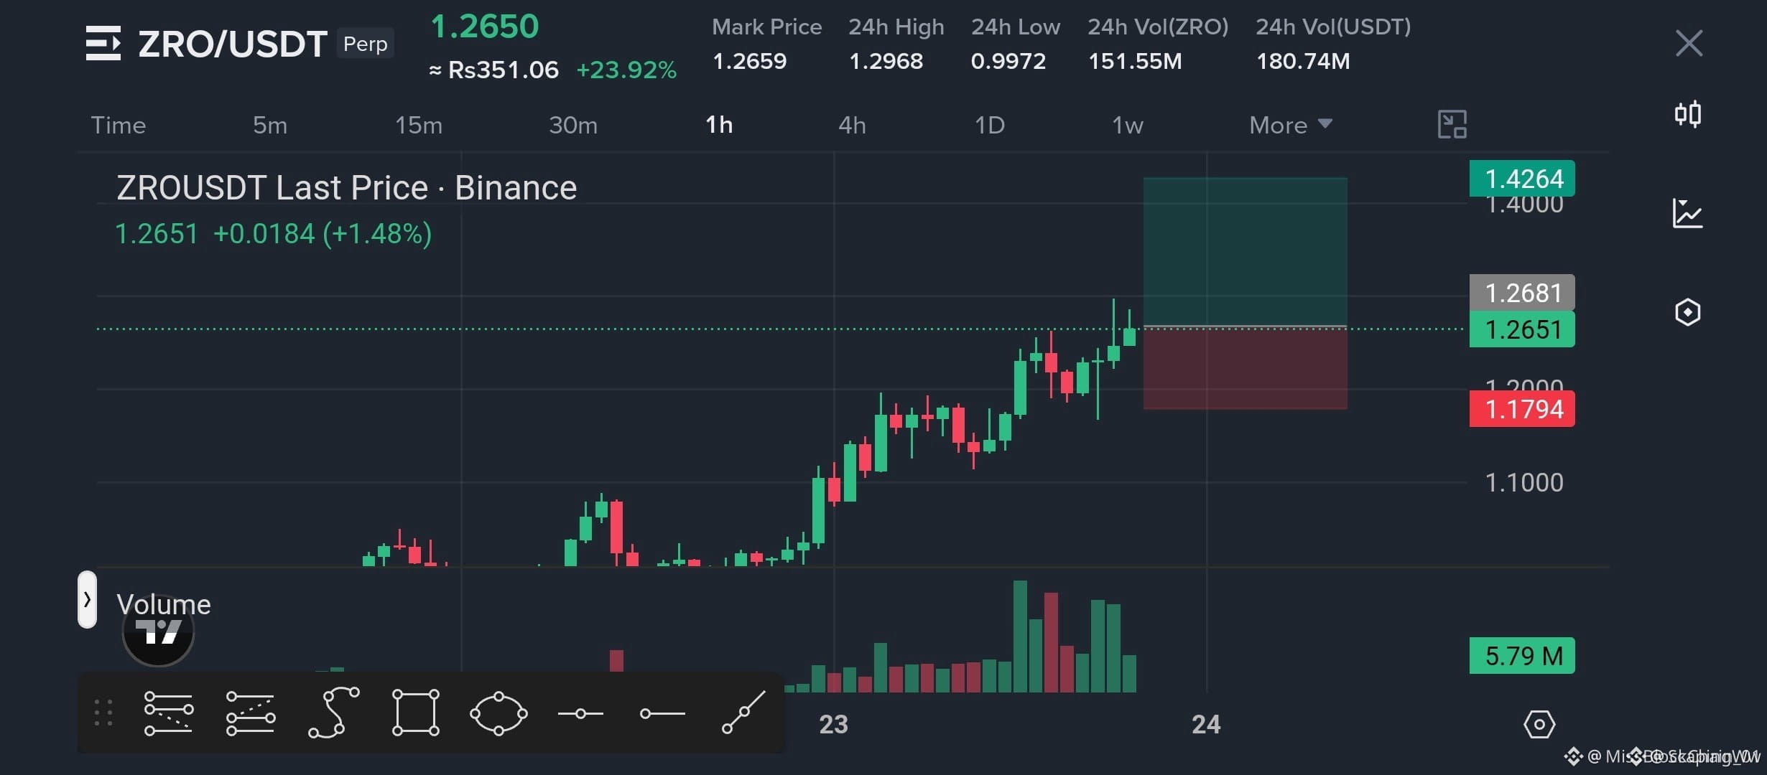Image resolution: width=1767 pixels, height=775 pixels.
Task: Click the +23.92% change value
Action: (x=626, y=70)
